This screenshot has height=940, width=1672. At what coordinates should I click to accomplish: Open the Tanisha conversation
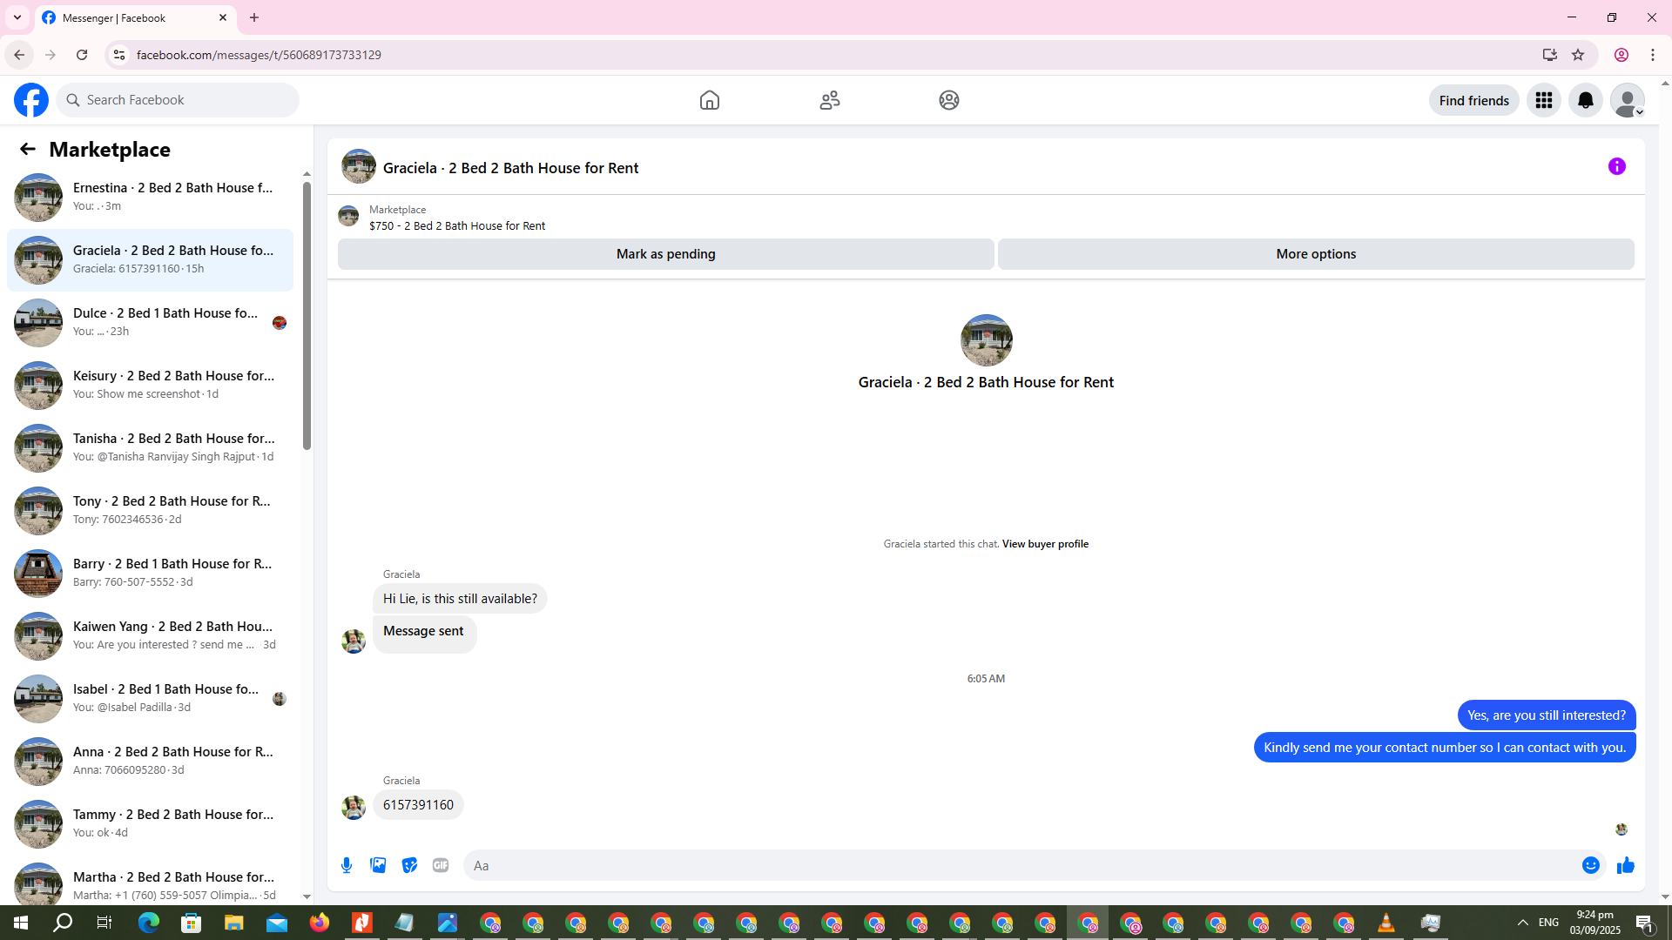point(150,447)
